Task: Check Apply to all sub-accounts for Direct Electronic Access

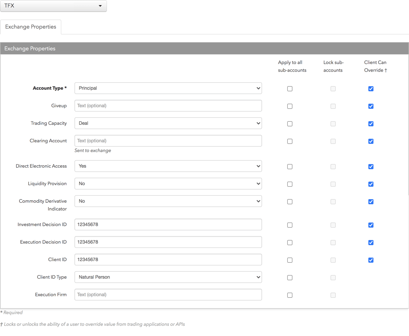Action: pos(290,167)
